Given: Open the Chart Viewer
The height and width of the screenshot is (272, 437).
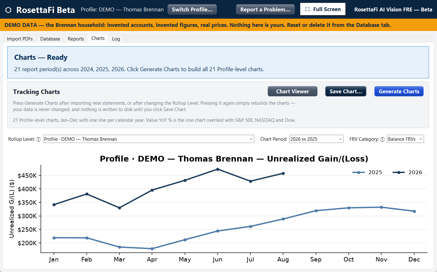Looking at the screenshot, I should click(293, 91).
